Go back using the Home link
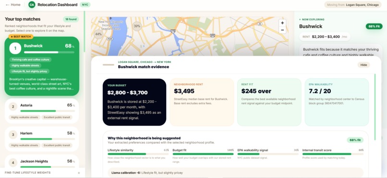This screenshot has width=387, height=178. [13, 5]
